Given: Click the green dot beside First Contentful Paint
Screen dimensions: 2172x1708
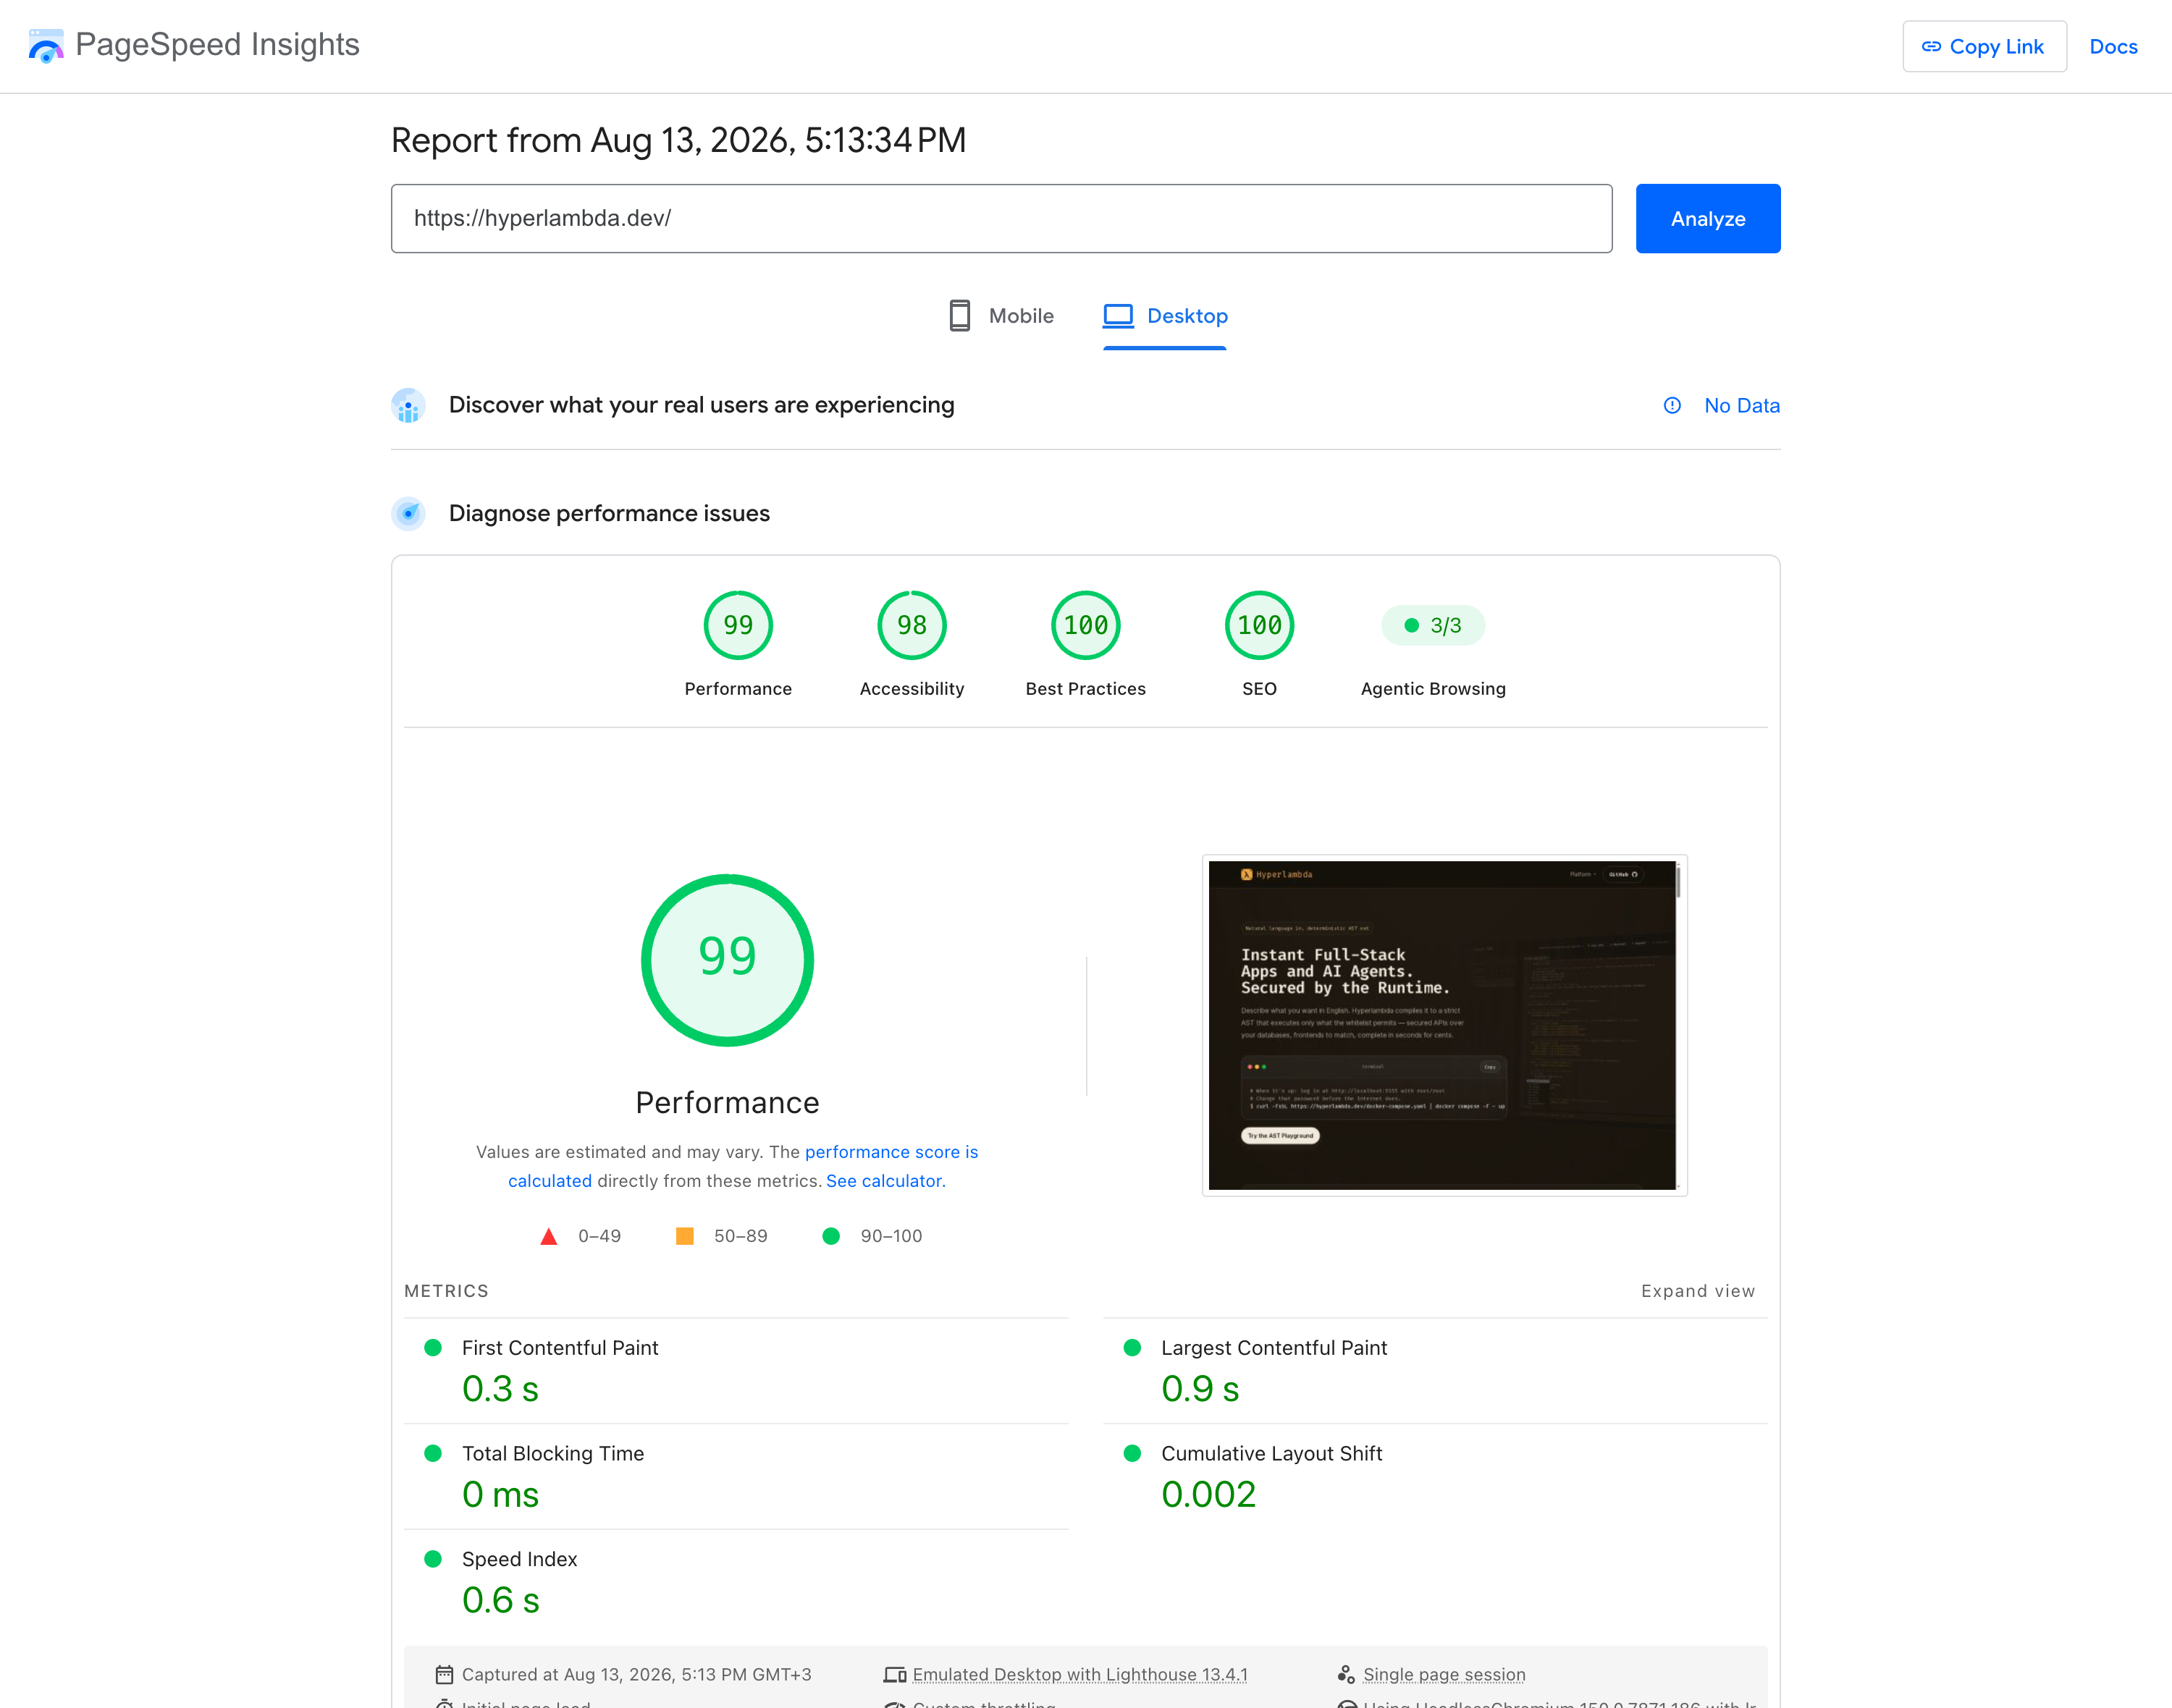Looking at the screenshot, I should point(433,1348).
